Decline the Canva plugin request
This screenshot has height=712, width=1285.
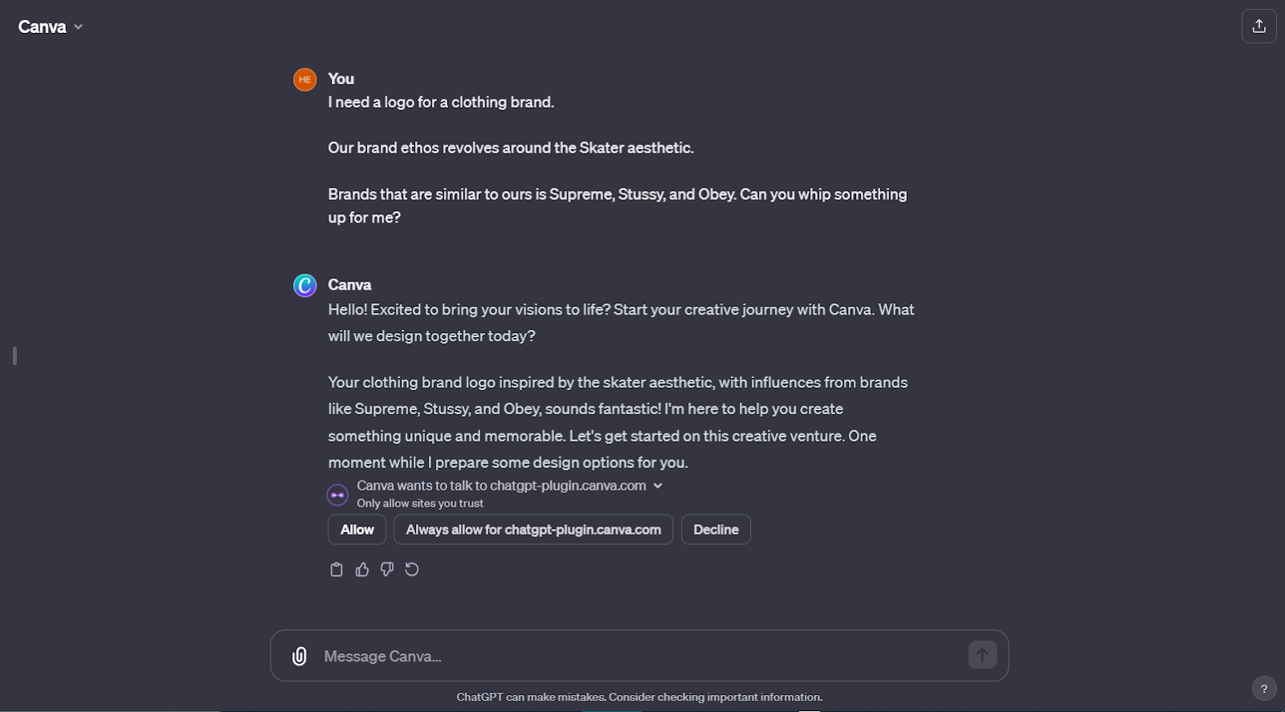coord(715,529)
